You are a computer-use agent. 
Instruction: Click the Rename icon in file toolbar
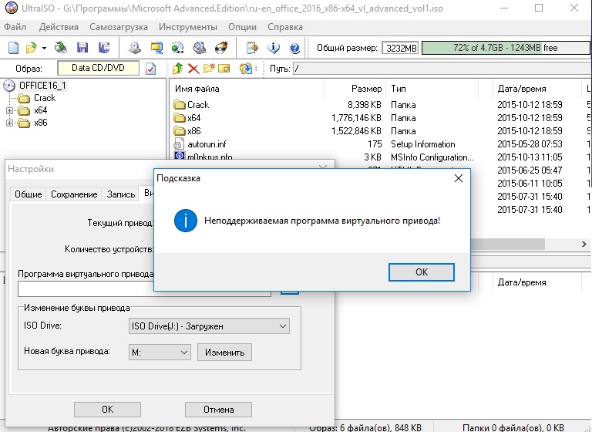224,69
